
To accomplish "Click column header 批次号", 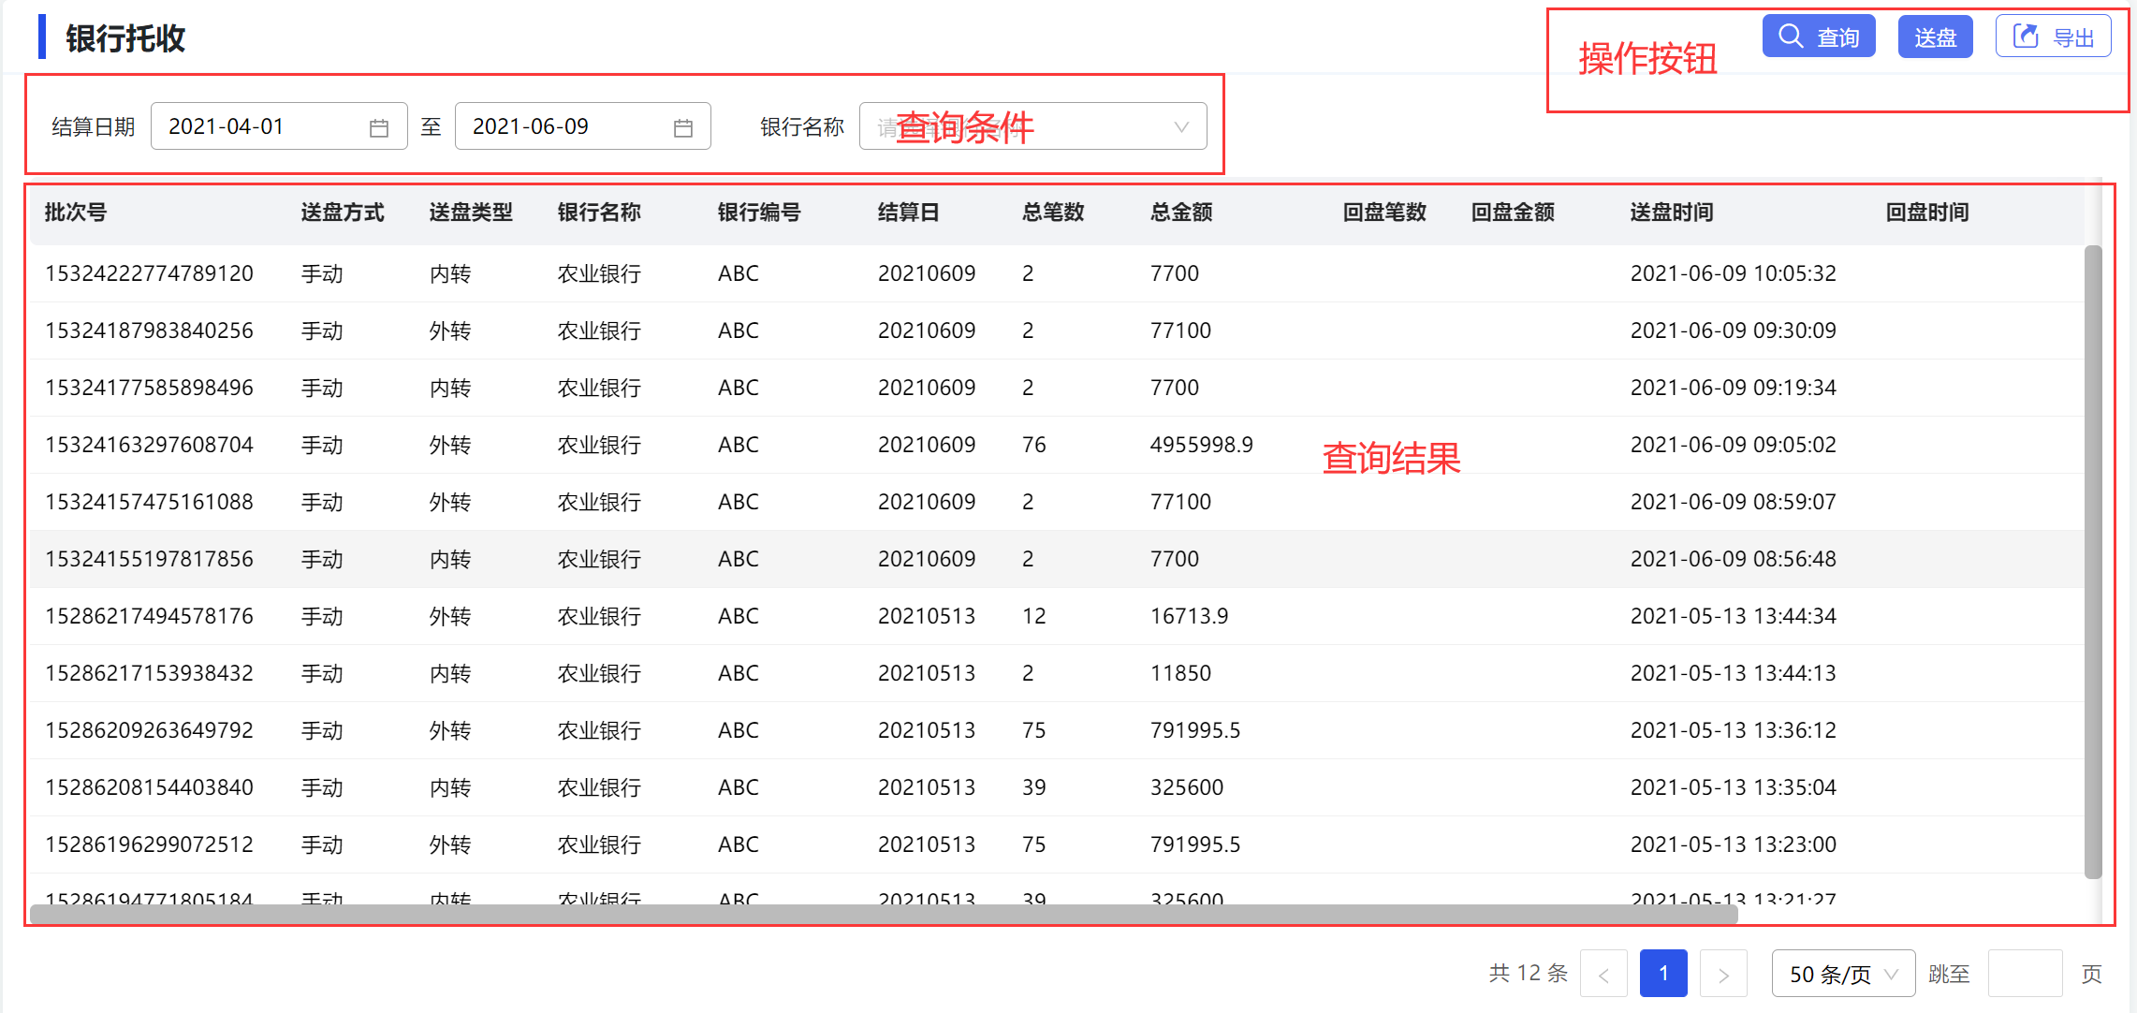I will [76, 213].
